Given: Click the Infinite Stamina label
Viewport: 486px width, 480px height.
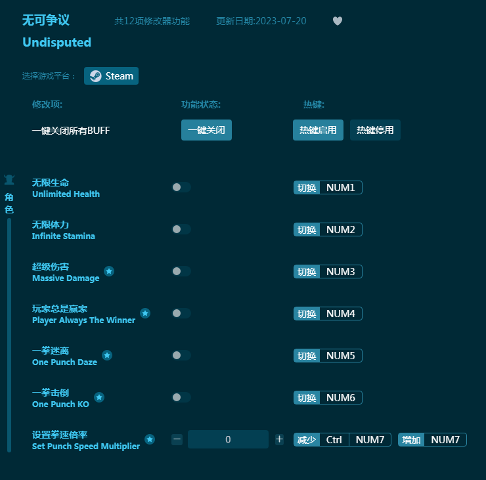Looking at the screenshot, I should [x=64, y=236].
